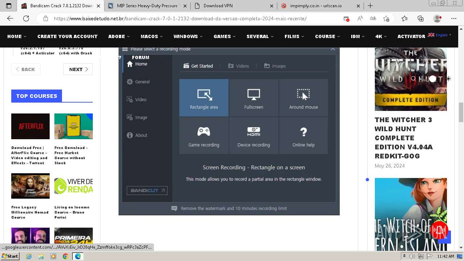Select Around mouse tile in Bandicam image
The width and height of the screenshot is (464, 261).
303,98
